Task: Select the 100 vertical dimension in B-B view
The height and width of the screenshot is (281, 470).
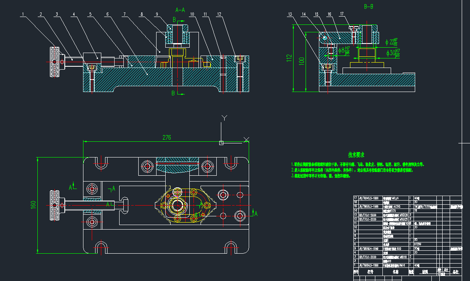Action: [x=301, y=61]
